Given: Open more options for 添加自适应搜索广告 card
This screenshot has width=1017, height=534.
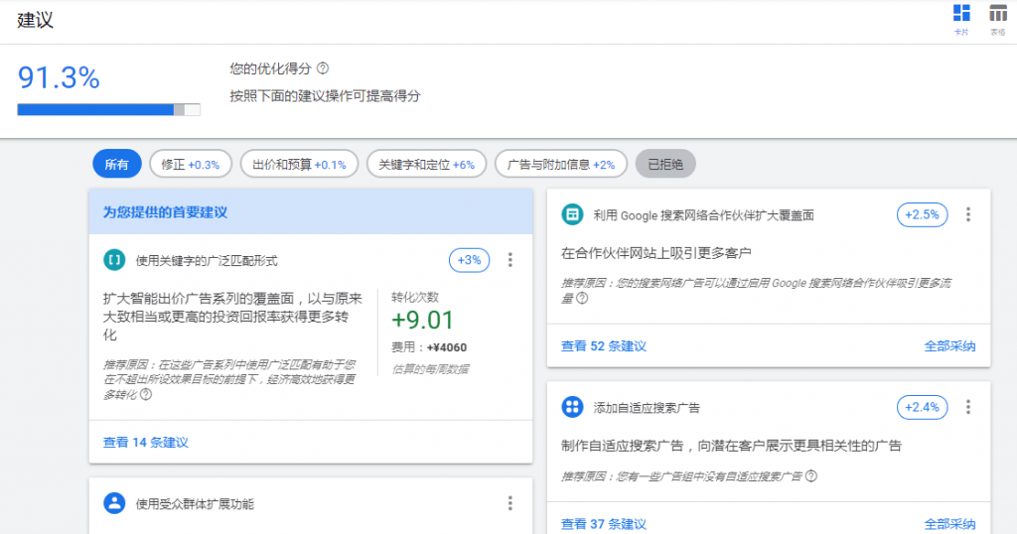Looking at the screenshot, I should 968,407.
